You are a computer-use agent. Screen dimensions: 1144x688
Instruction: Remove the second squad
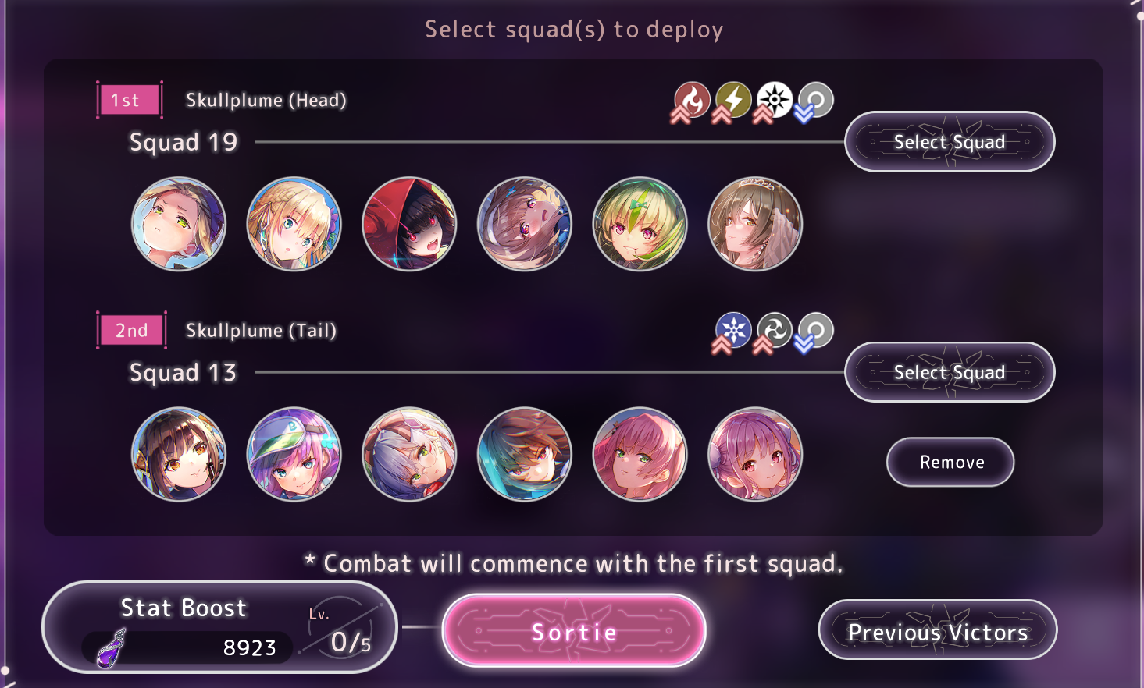[x=950, y=462]
